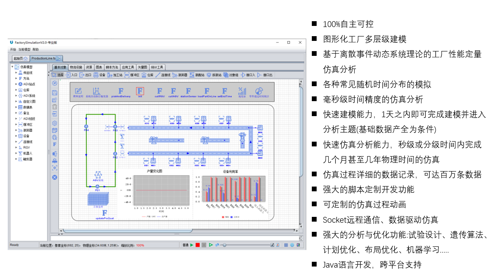Switch to the 资源 tab
Image resolution: width=494 pixels, height=272 pixels.
[x=89, y=67]
